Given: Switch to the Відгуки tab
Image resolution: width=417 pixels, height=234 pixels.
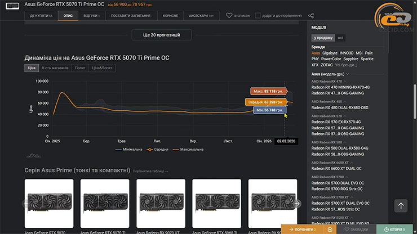Looking at the screenshot, I should pos(91,16).
